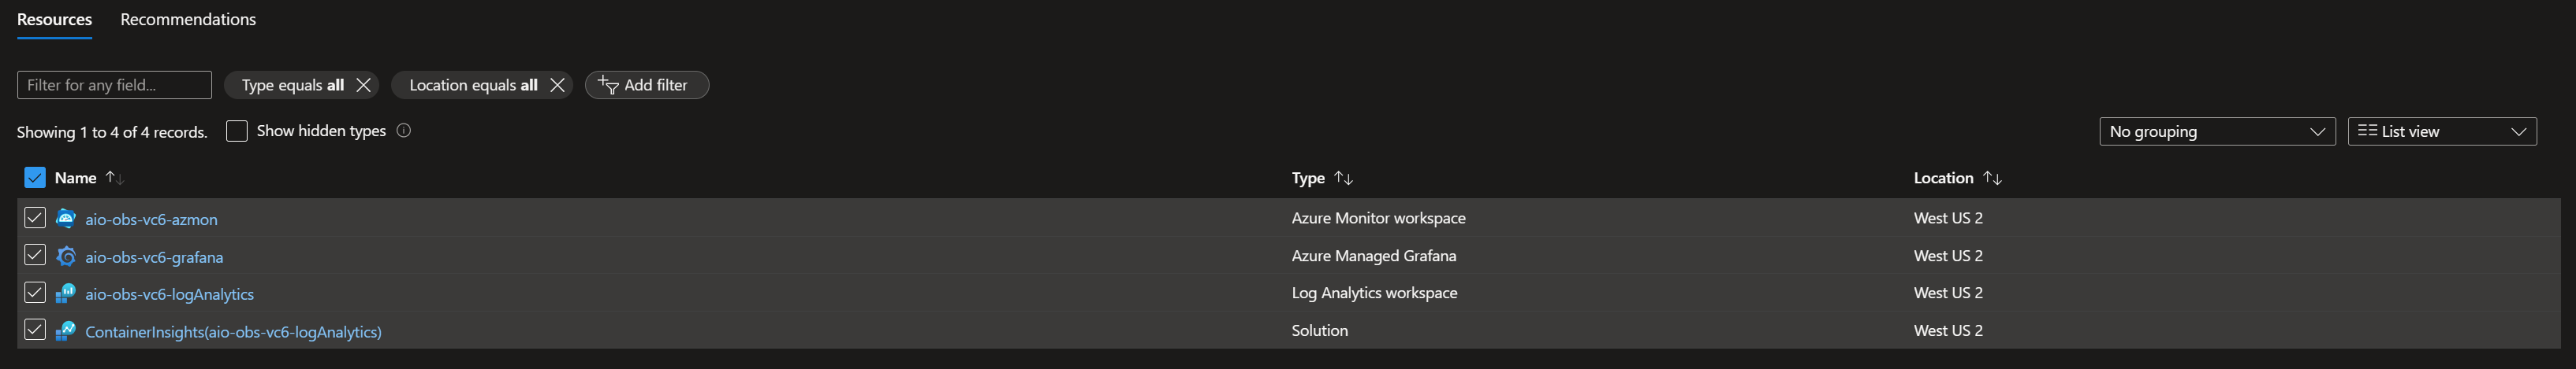The image size is (2576, 369).
Task: Open the aio-obs-vc6-logAnalytics resource link
Action: 169,294
